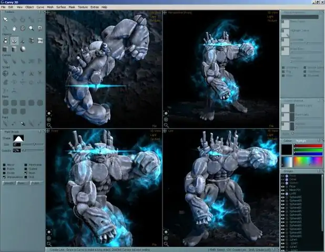Create a sphere primitive from Toolbox
Viewport: 325px width, 252px height.
(23, 49)
